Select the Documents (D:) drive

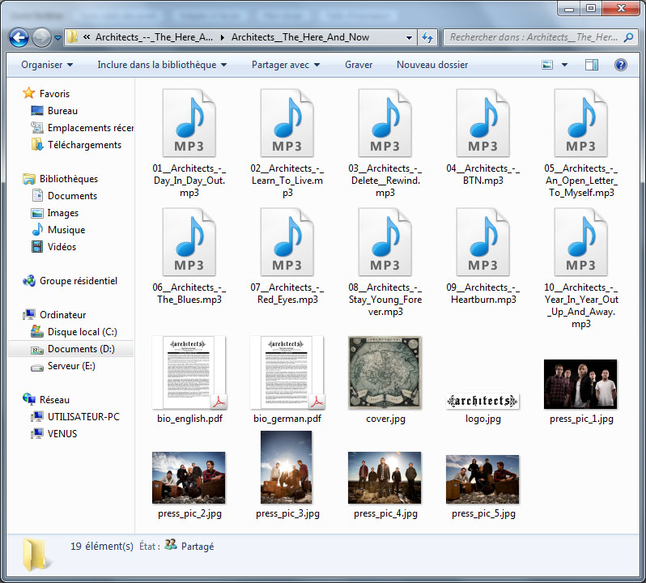(70, 349)
